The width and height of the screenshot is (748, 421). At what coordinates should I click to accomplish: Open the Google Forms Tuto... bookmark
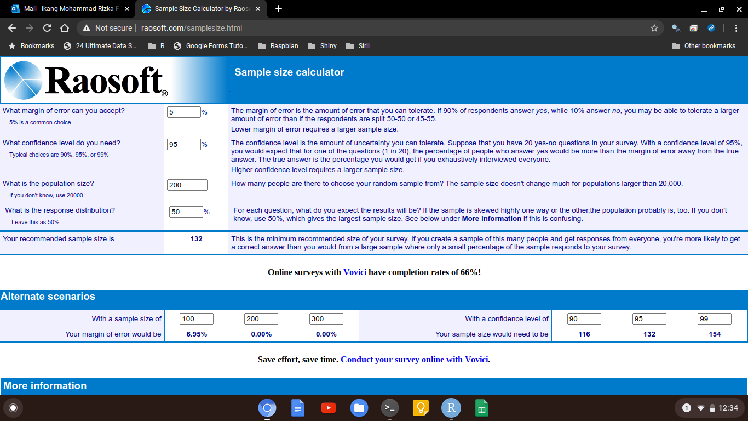211,46
